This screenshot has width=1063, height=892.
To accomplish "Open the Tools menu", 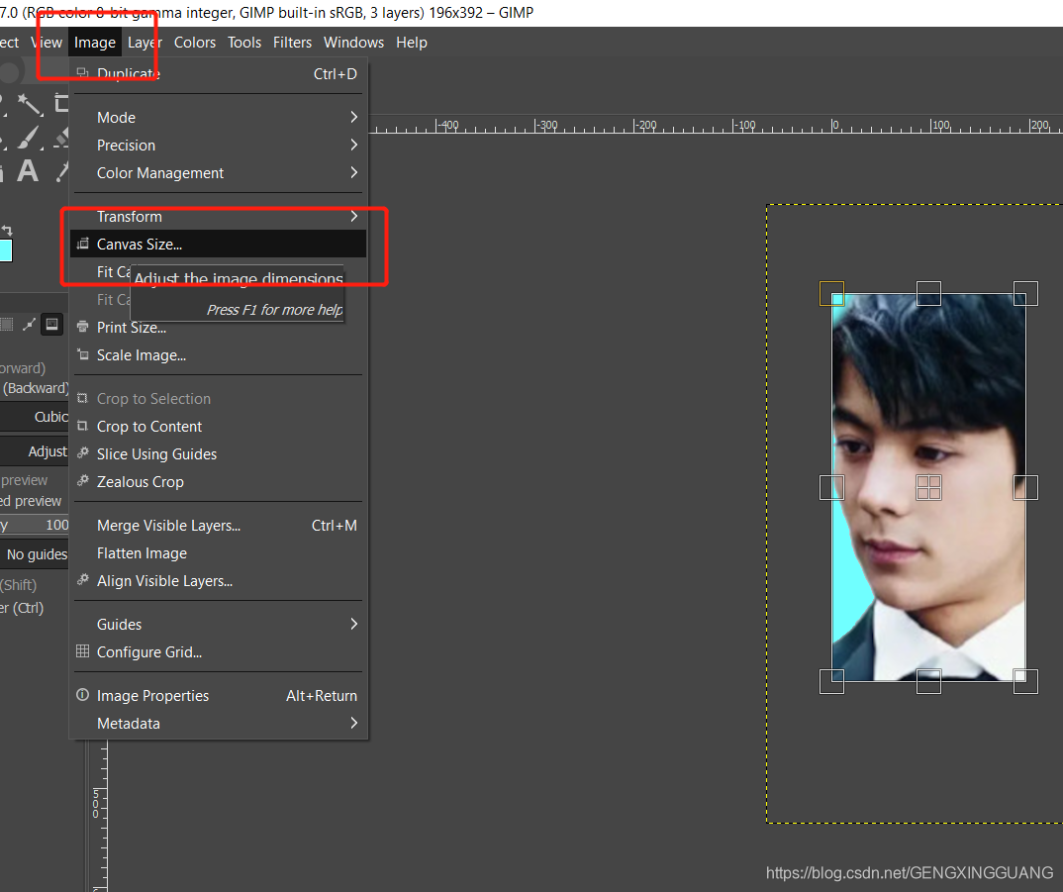I will pyautogui.click(x=244, y=42).
